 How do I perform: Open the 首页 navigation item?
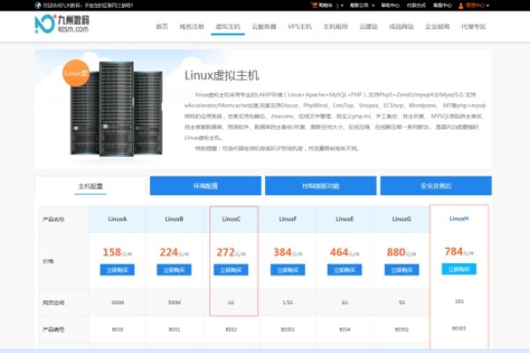[162, 26]
